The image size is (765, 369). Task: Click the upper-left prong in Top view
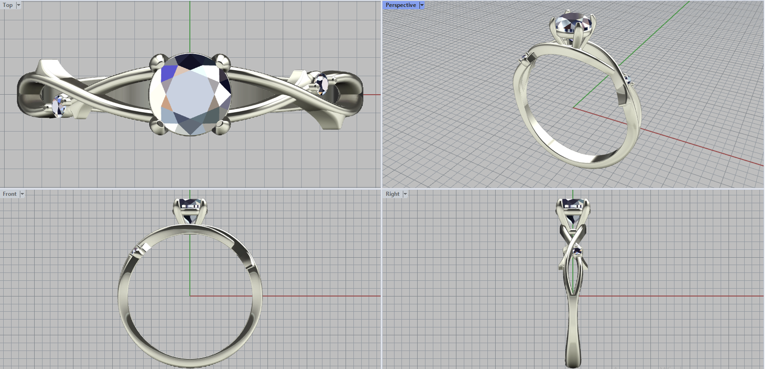(x=157, y=63)
